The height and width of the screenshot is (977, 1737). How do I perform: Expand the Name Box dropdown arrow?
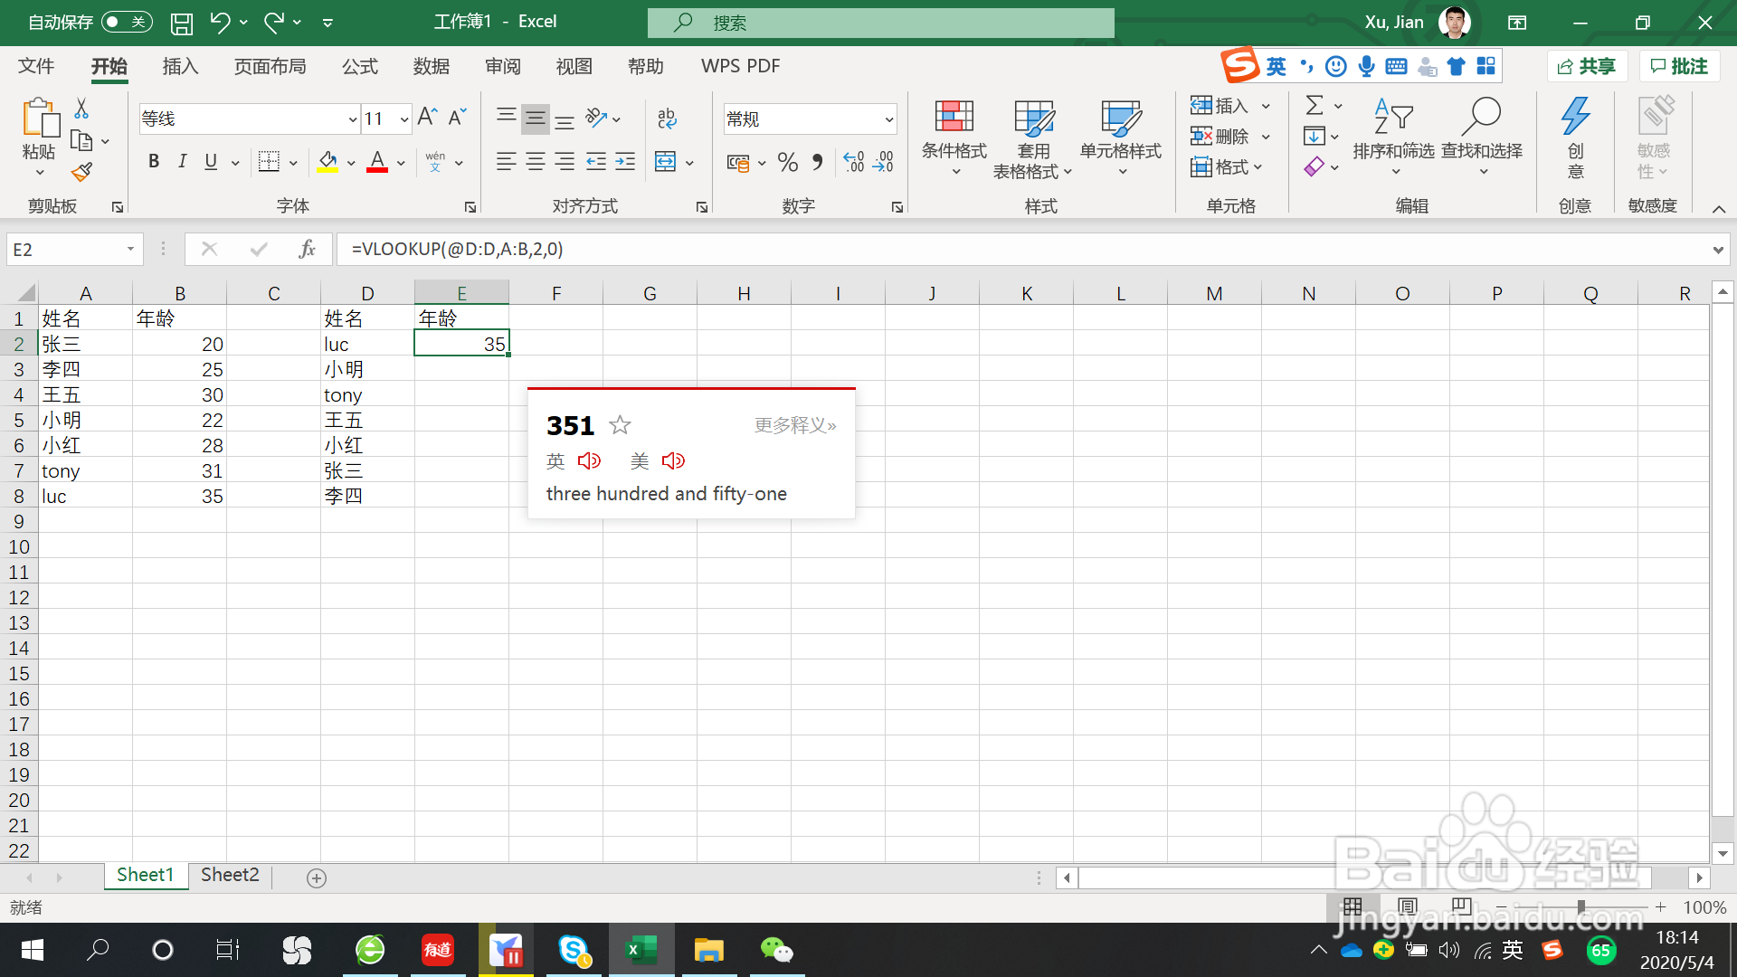130,249
